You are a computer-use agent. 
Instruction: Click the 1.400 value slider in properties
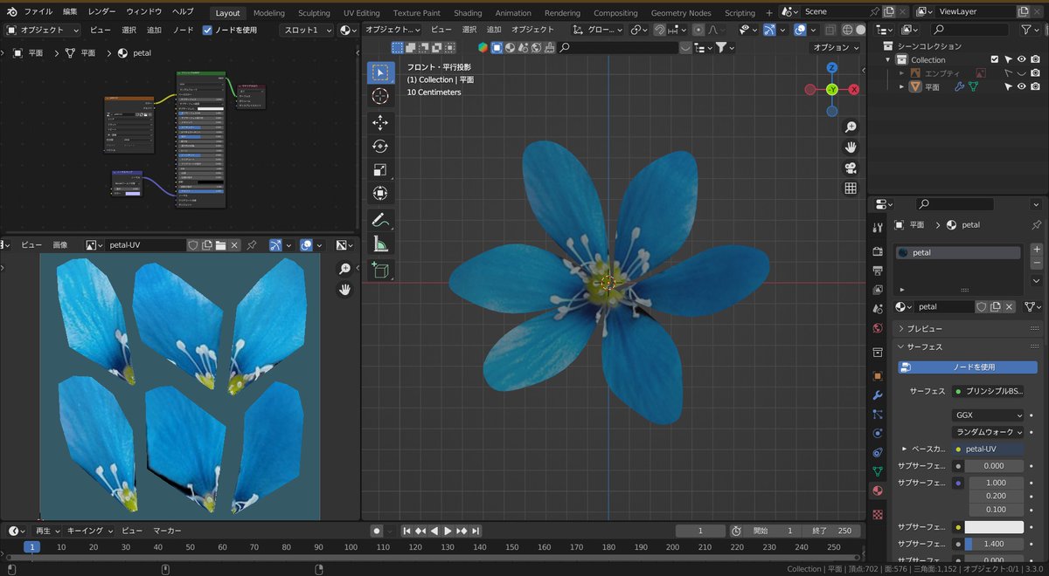pos(994,544)
